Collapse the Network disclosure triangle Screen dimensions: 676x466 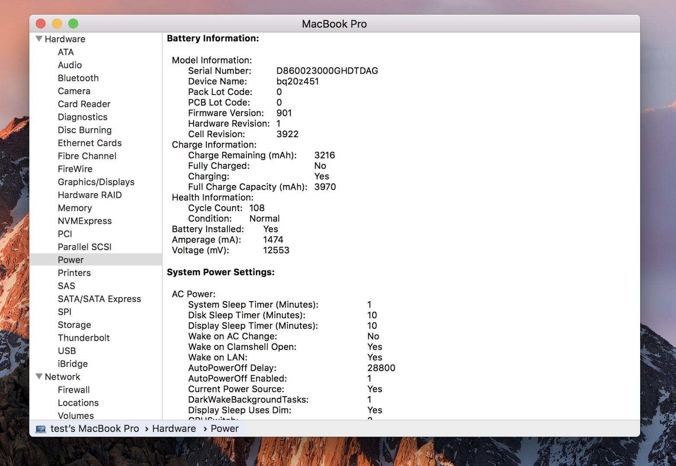coord(39,377)
